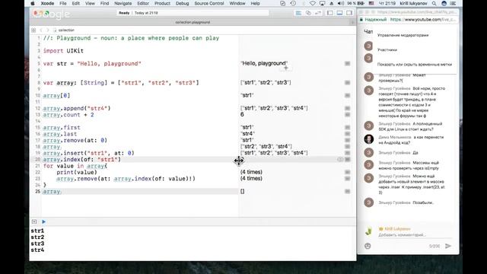Viewport: 487px width, 274px height.
Task: Go forward in the jump bar history
Action: 47,30
